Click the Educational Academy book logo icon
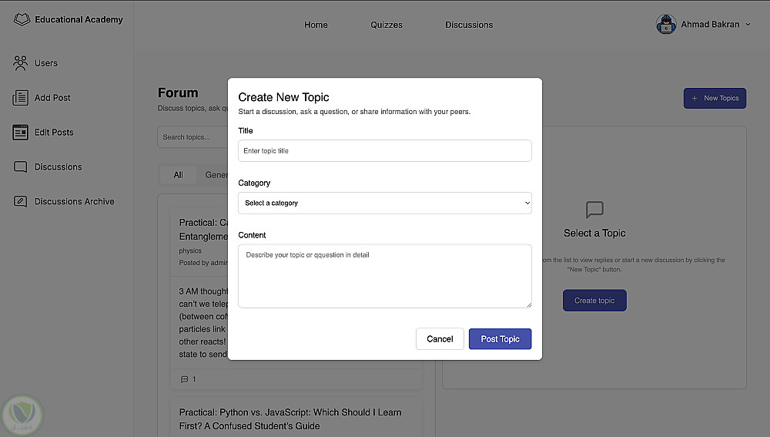 (22, 19)
